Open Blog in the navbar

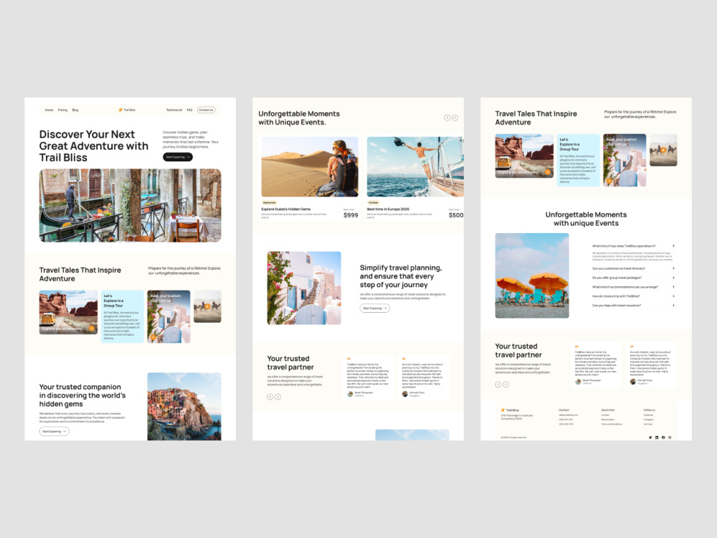[75, 110]
